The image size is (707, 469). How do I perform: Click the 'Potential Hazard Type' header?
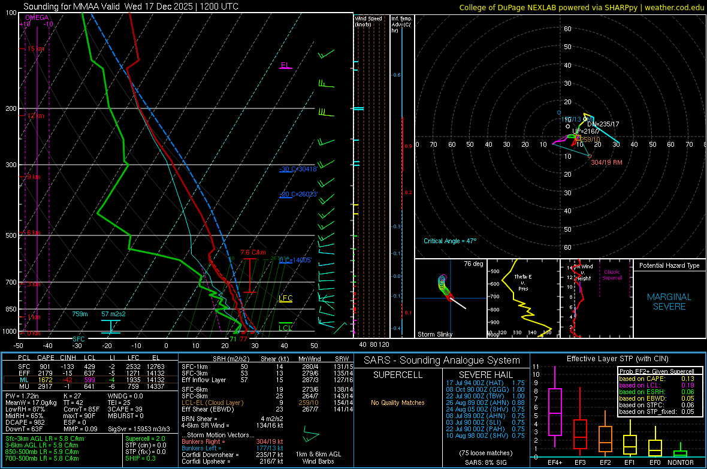point(669,265)
